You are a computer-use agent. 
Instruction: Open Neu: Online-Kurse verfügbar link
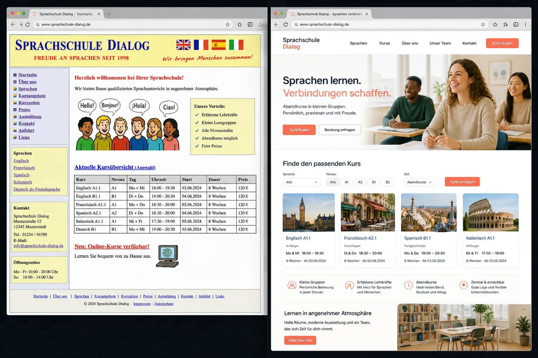pyautogui.click(x=112, y=246)
